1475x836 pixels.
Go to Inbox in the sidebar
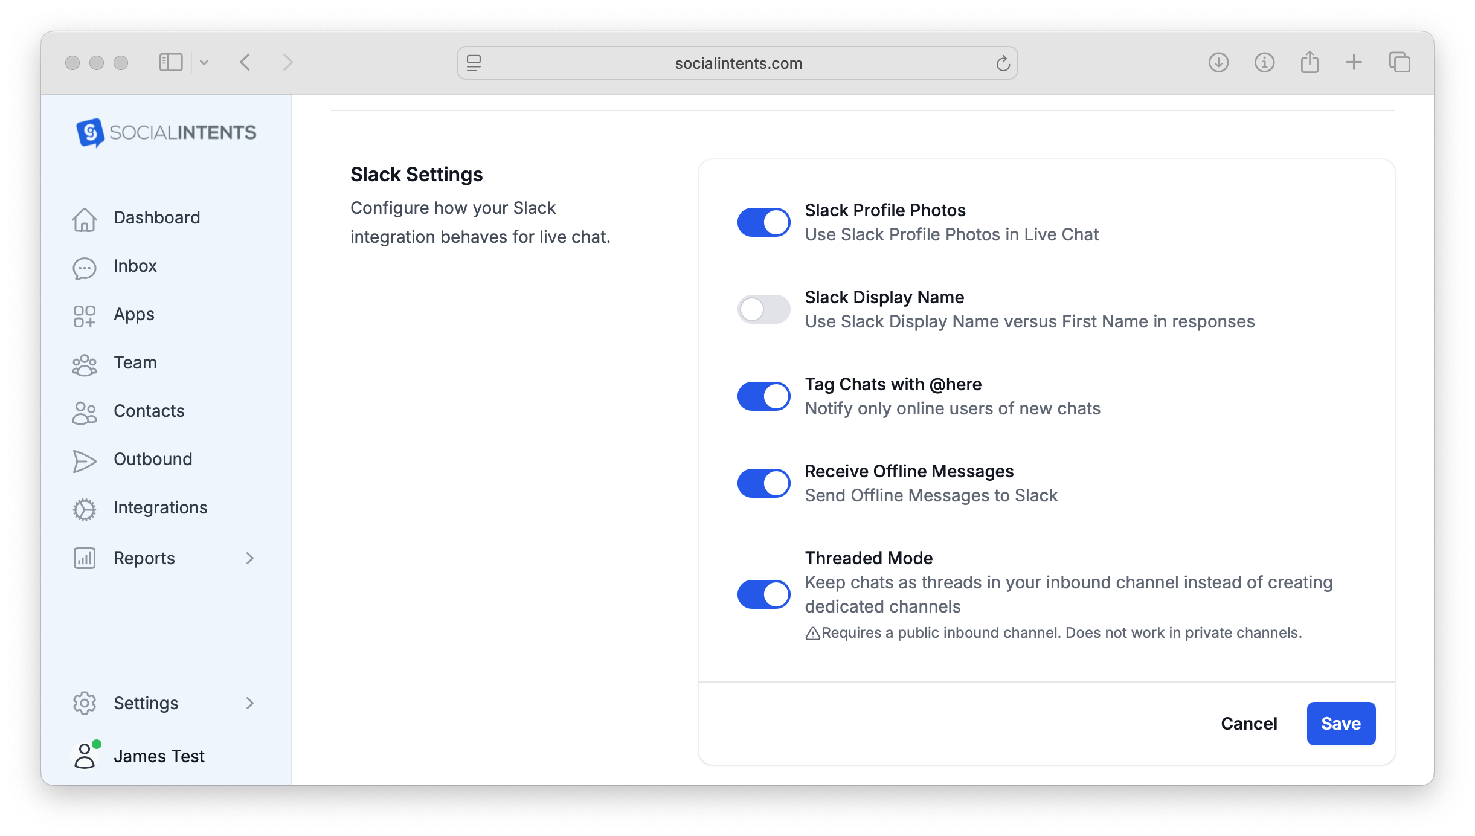[x=135, y=266]
